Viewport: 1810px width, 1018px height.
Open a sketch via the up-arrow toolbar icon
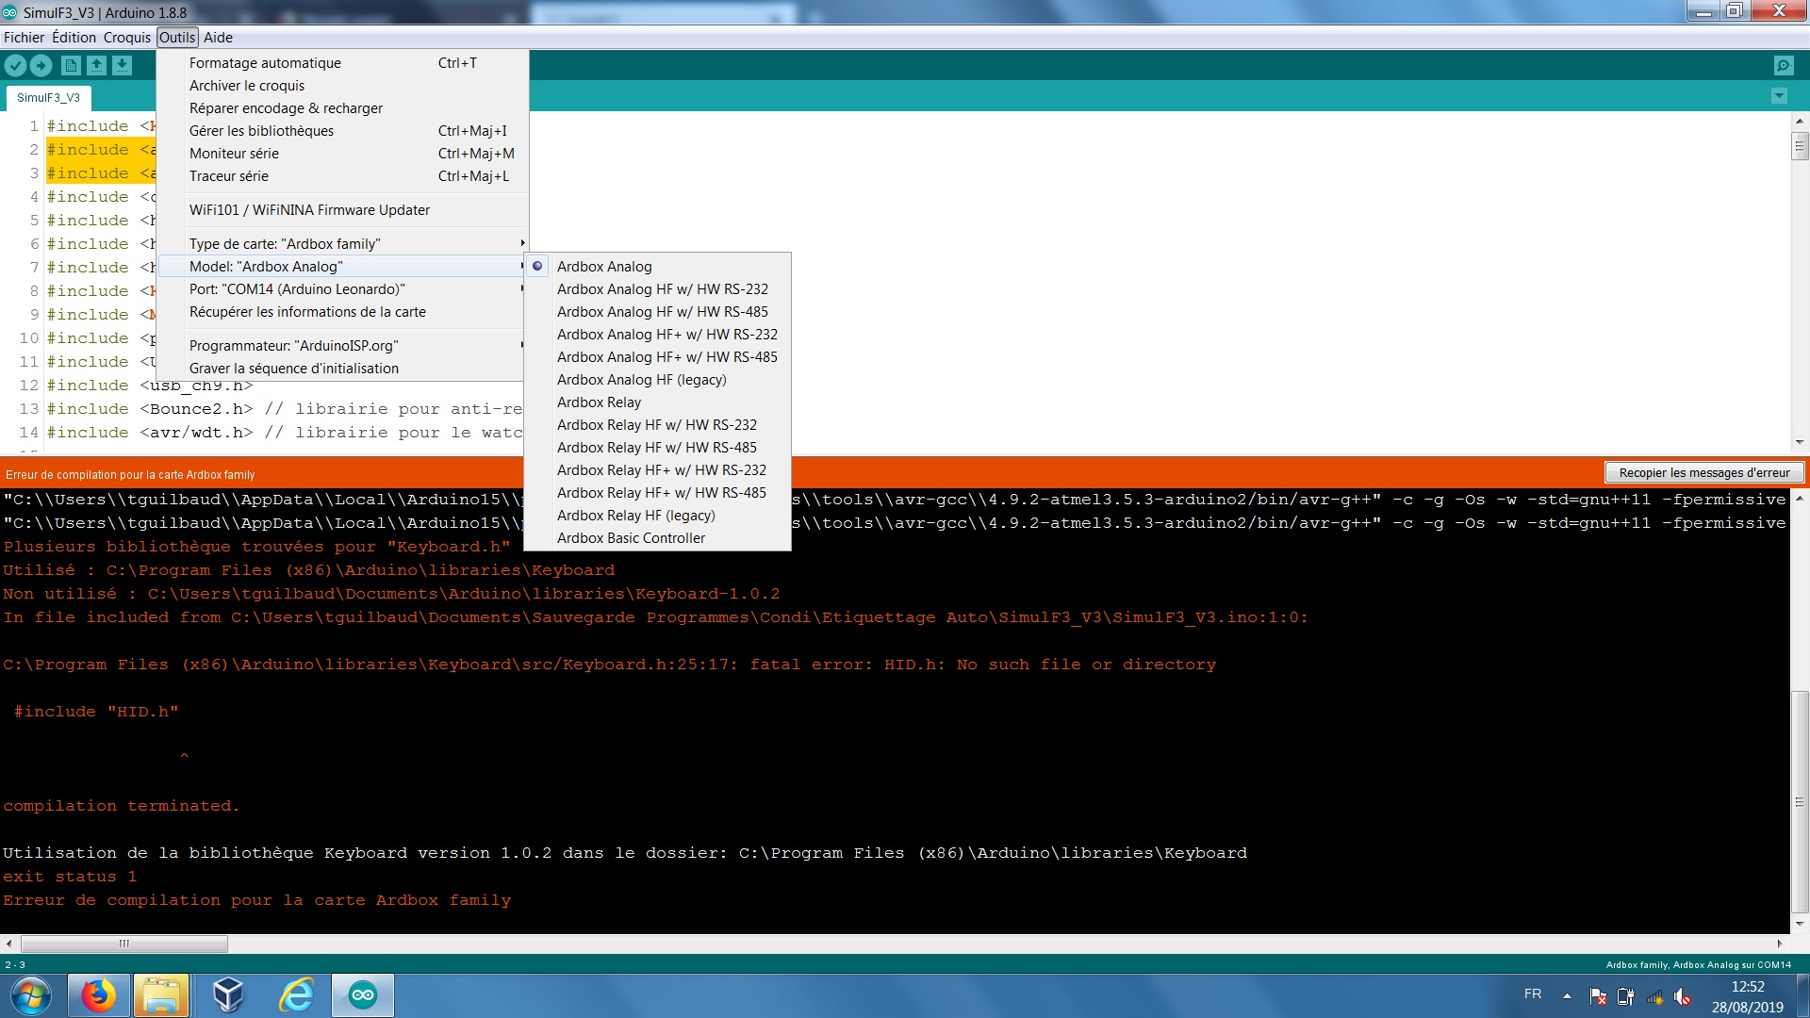96,65
